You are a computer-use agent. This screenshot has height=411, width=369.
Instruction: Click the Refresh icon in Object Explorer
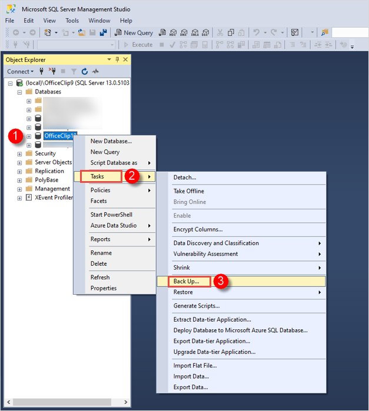[85, 71]
